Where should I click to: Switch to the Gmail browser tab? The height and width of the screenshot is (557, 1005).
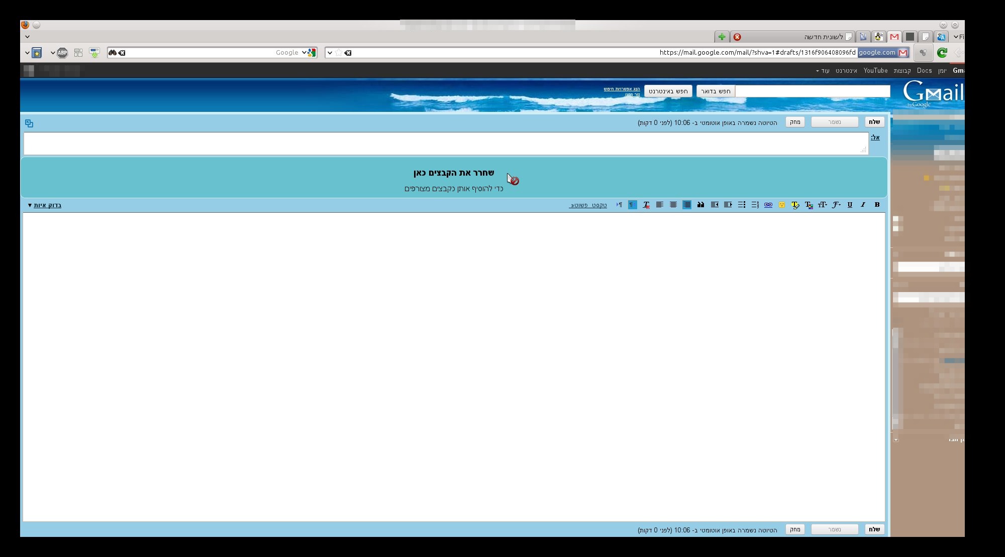click(894, 37)
